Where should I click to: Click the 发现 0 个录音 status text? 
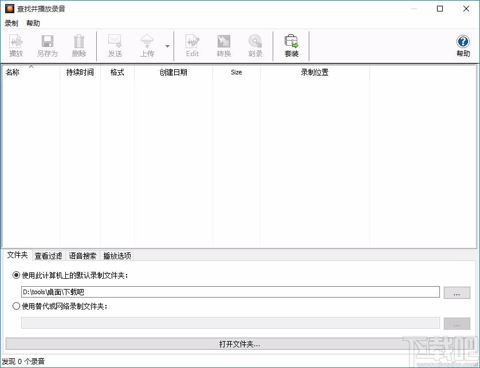click(23, 361)
